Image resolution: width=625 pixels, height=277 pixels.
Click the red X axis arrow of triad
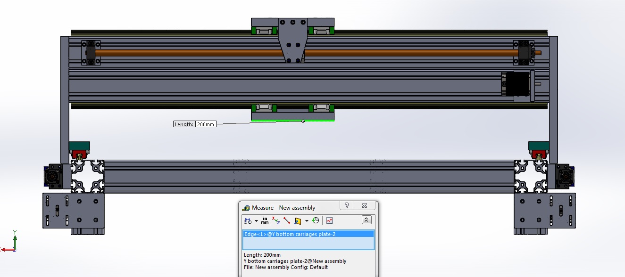click(5, 249)
